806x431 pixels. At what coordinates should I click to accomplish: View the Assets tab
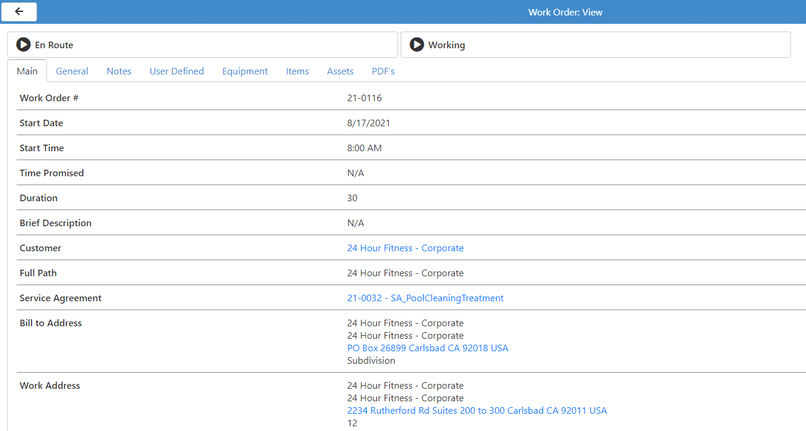tap(340, 71)
